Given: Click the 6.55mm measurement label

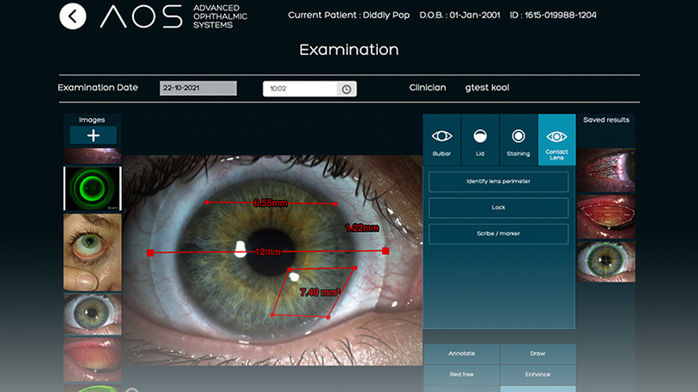Looking at the screenshot, I should [x=270, y=203].
